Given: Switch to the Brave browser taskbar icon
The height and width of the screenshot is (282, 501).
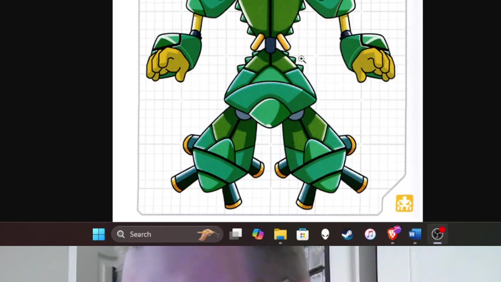Looking at the screenshot, I should click(393, 233).
